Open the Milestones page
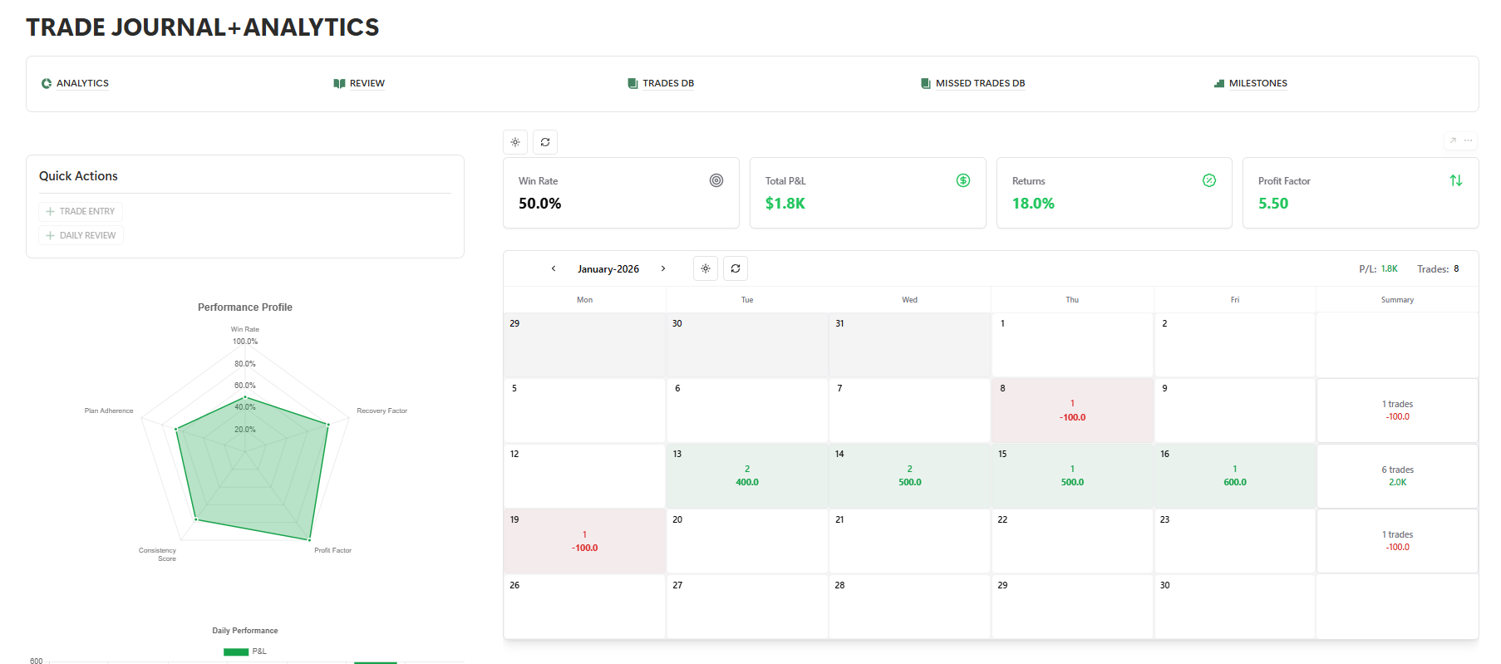The image size is (1501, 664). tap(1251, 83)
